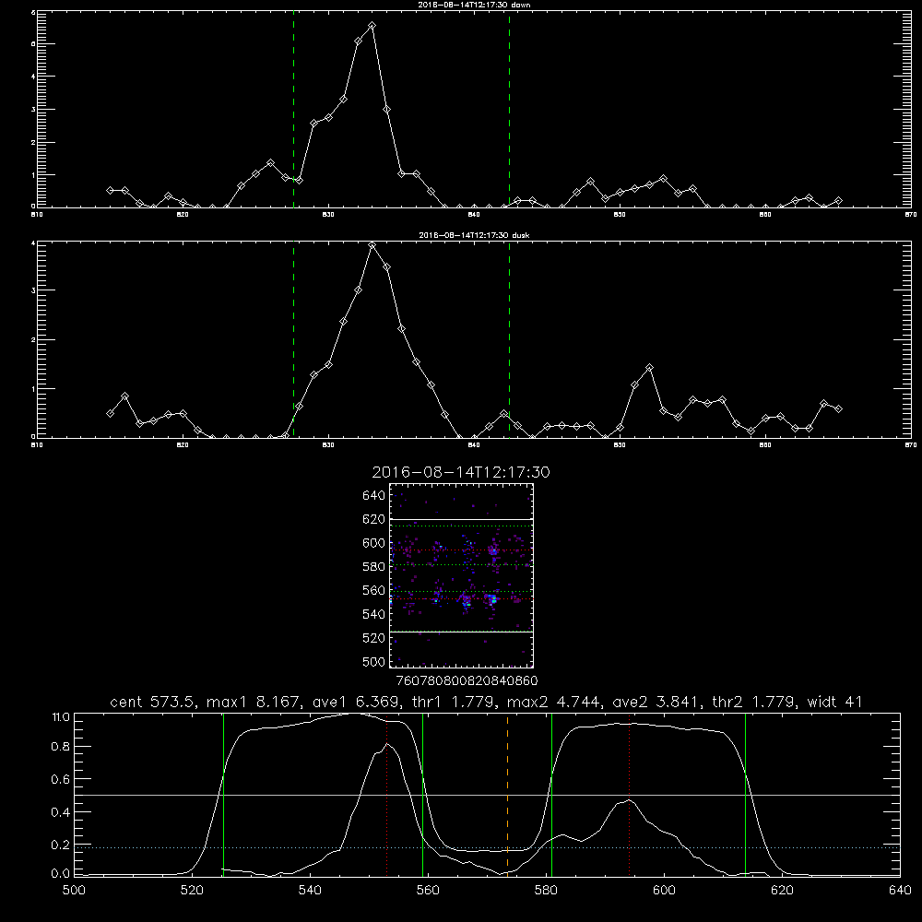
Task: Click the y-axis '500' label beside the heatmap
Action: click(374, 661)
